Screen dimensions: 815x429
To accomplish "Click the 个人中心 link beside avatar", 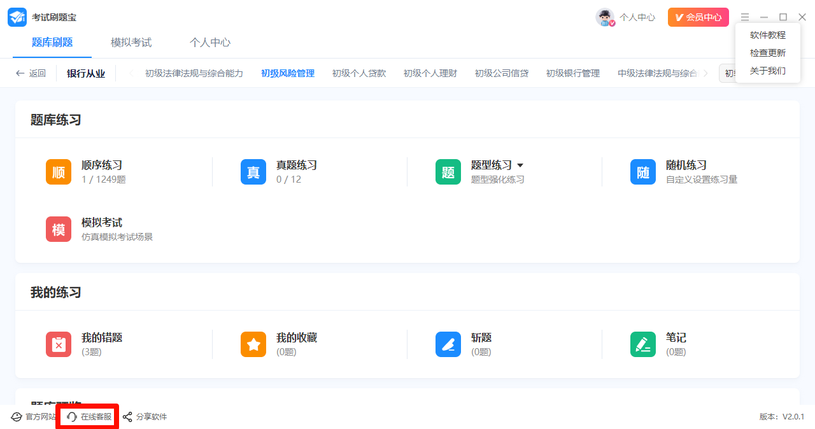I will click(x=637, y=17).
